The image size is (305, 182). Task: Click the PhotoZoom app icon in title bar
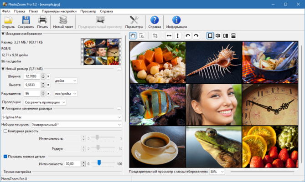click(5, 4)
